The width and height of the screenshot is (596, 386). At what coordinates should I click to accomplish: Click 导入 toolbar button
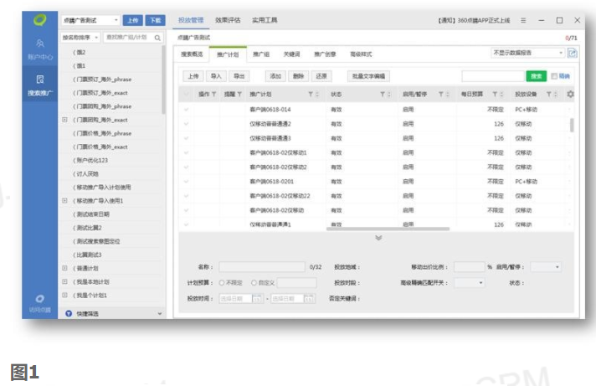point(216,76)
